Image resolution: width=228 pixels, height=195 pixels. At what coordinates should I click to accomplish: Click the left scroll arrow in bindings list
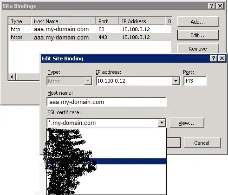click(12, 77)
